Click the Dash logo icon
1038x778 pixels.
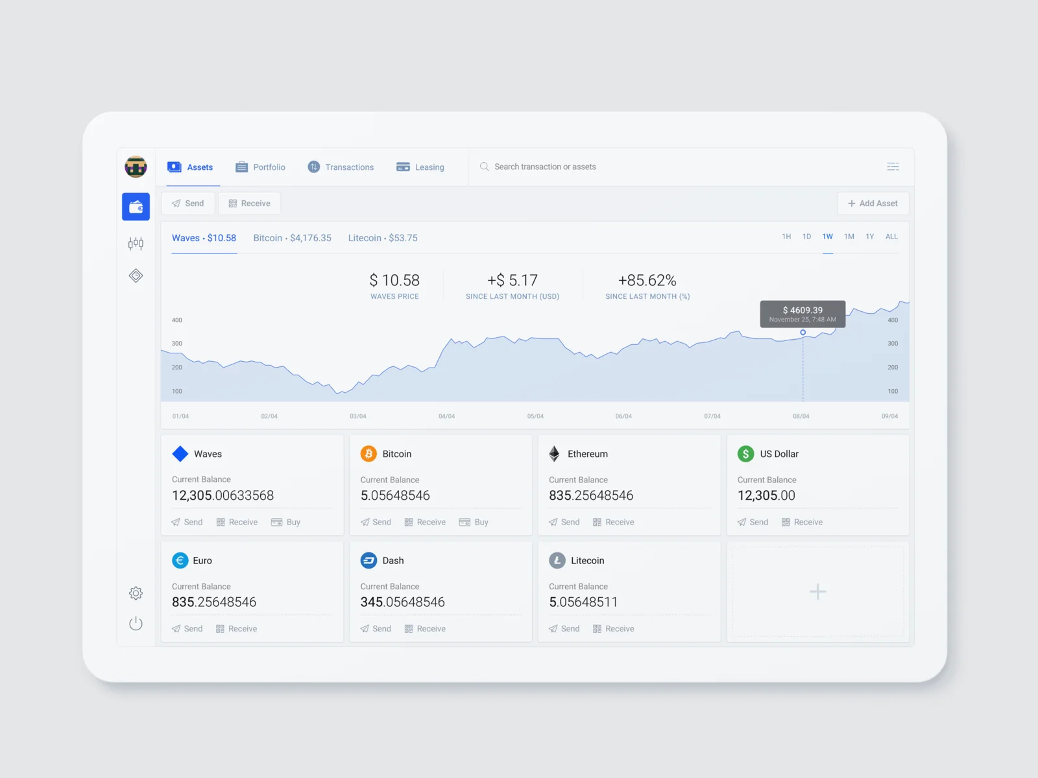pos(368,560)
